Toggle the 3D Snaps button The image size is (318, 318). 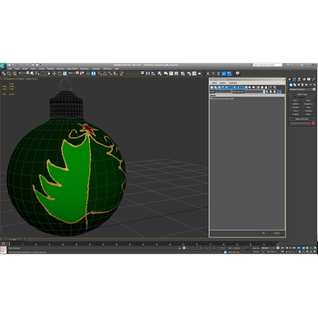coord(100,73)
